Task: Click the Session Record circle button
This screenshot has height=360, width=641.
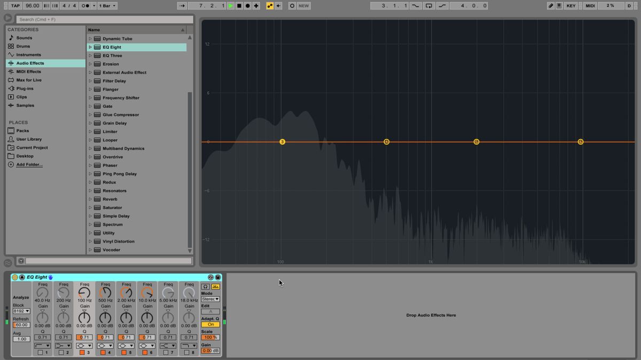Action: click(292, 6)
